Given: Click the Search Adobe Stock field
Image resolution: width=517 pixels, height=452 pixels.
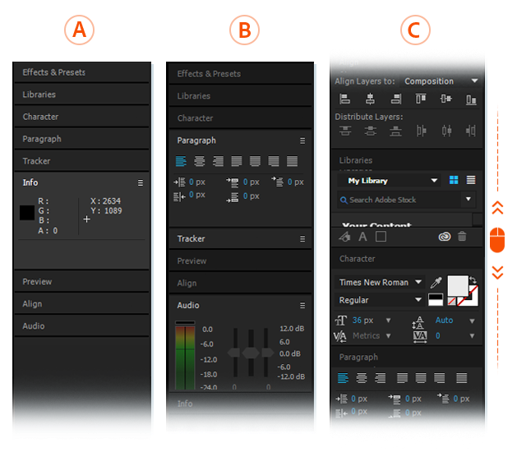Looking at the screenshot, I should coord(399,200).
